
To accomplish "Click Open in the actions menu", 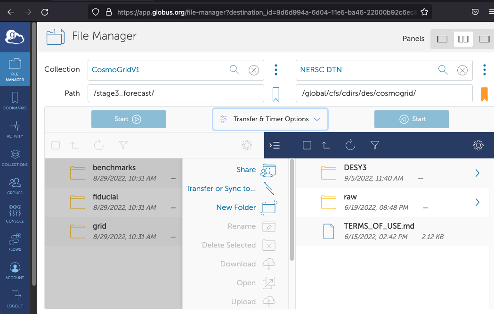I will pyautogui.click(x=256, y=283).
